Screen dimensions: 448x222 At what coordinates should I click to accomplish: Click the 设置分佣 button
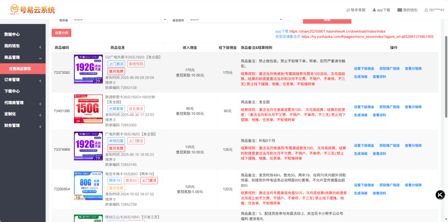click(61, 33)
